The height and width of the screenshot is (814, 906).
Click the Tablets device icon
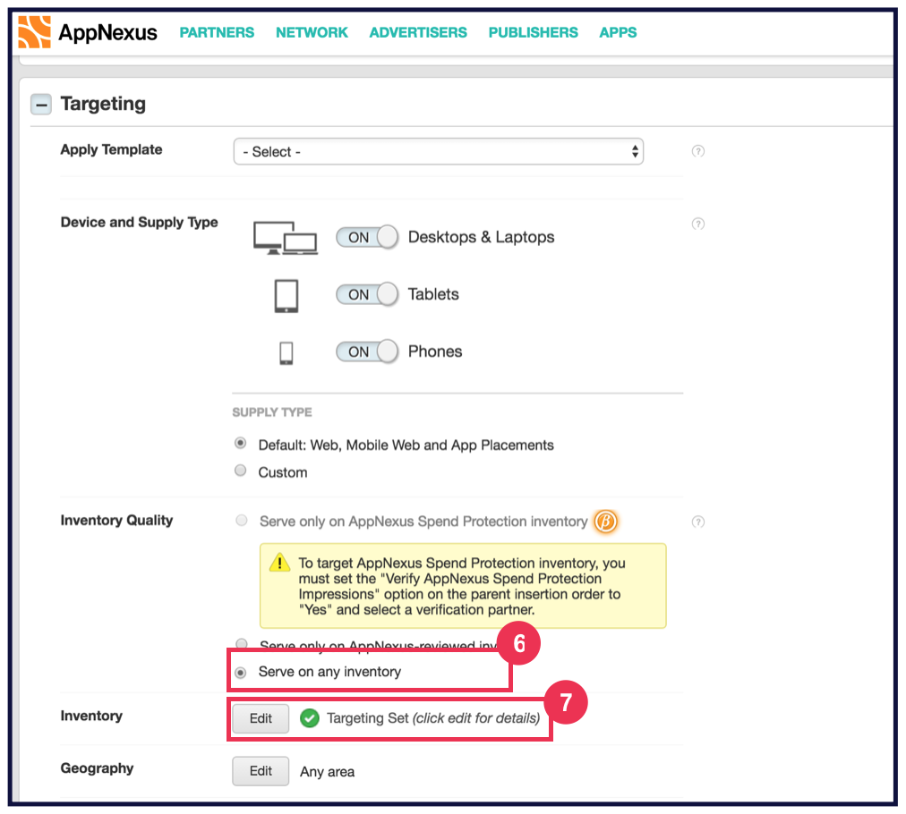(286, 295)
